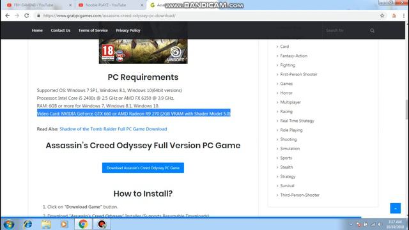Open the Shadow of the Tomb Raider download link
This screenshot has height=230, width=409.
point(113,129)
